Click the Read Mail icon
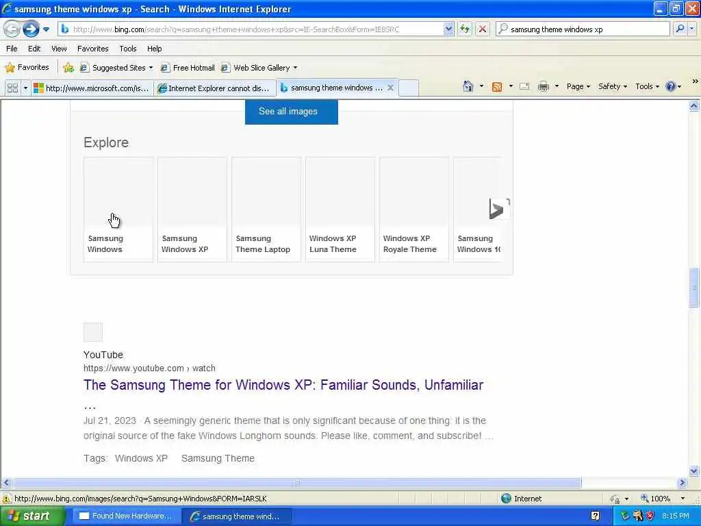701x526 pixels. tap(524, 86)
